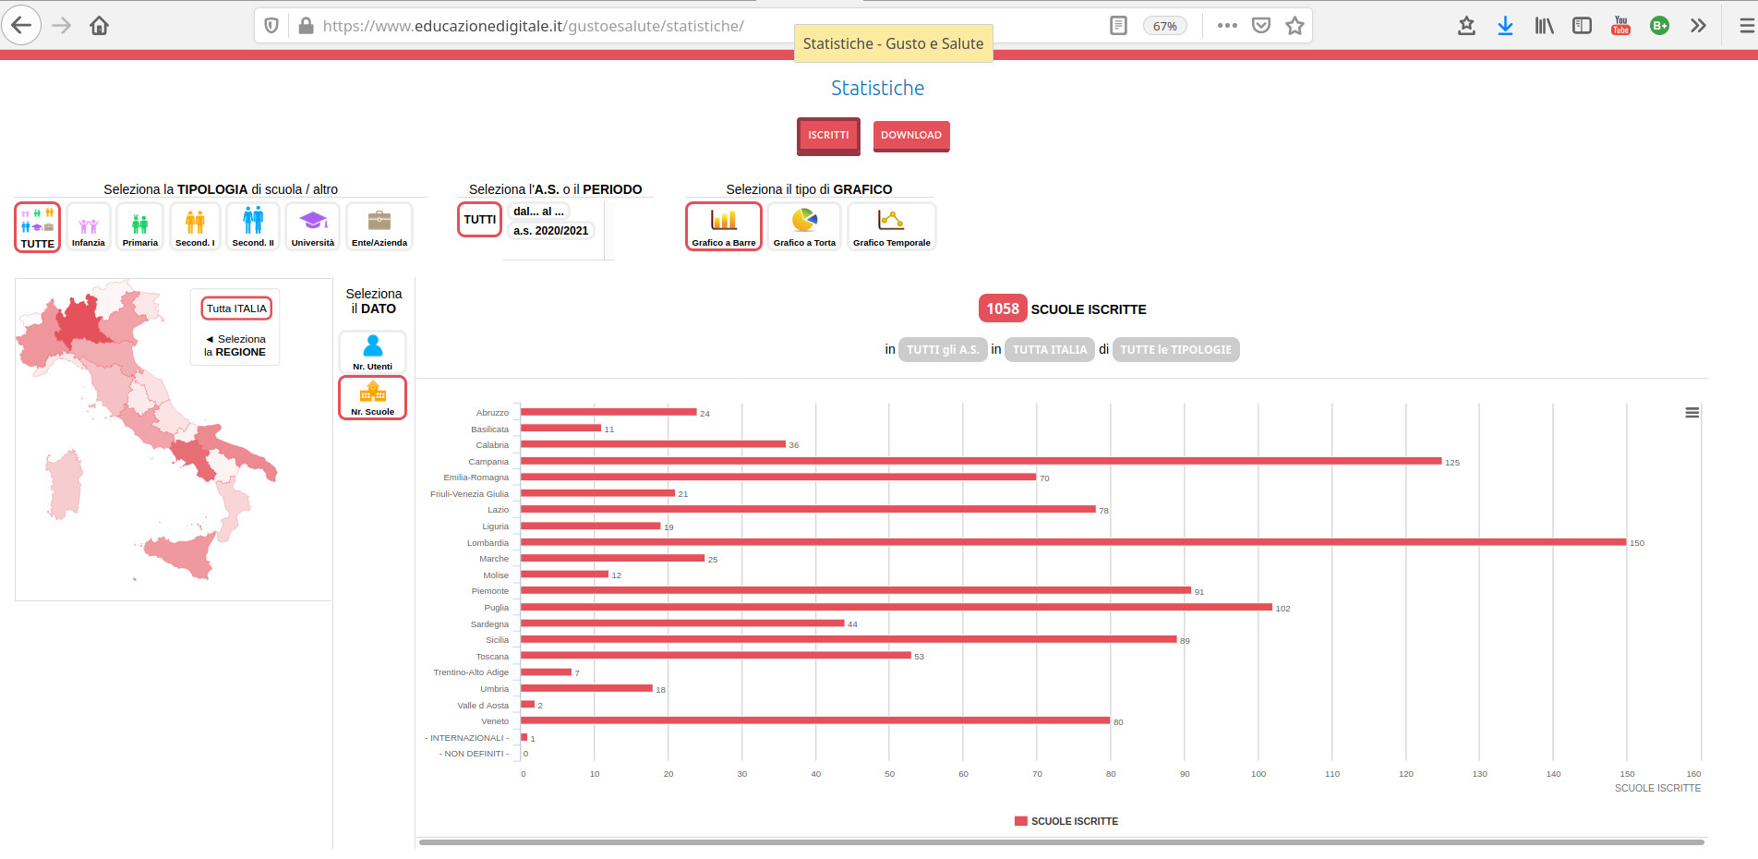The width and height of the screenshot is (1758, 859).
Task: Select the Infanzia school type icon
Action: click(89, 226)
